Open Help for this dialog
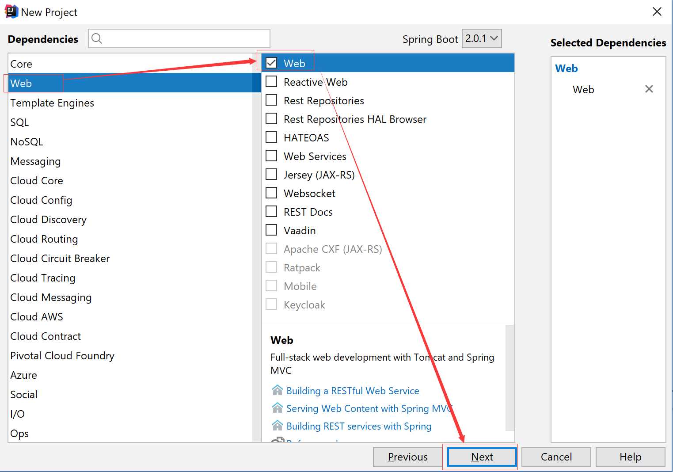 click(630, 457)
